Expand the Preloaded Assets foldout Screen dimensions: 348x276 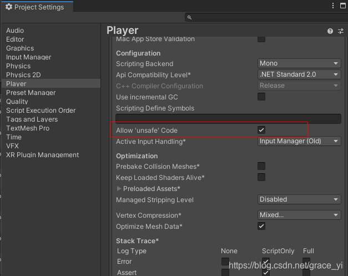(119, 188)
